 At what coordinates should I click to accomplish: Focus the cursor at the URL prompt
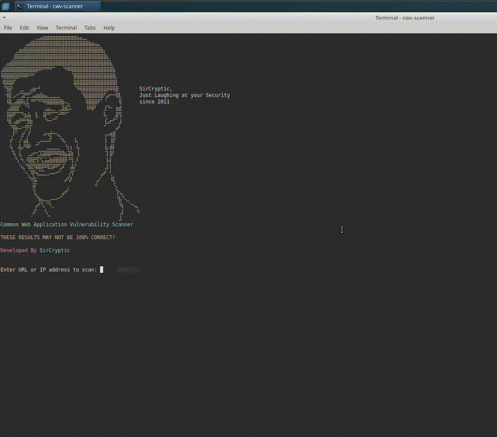[x=102, y=270]
